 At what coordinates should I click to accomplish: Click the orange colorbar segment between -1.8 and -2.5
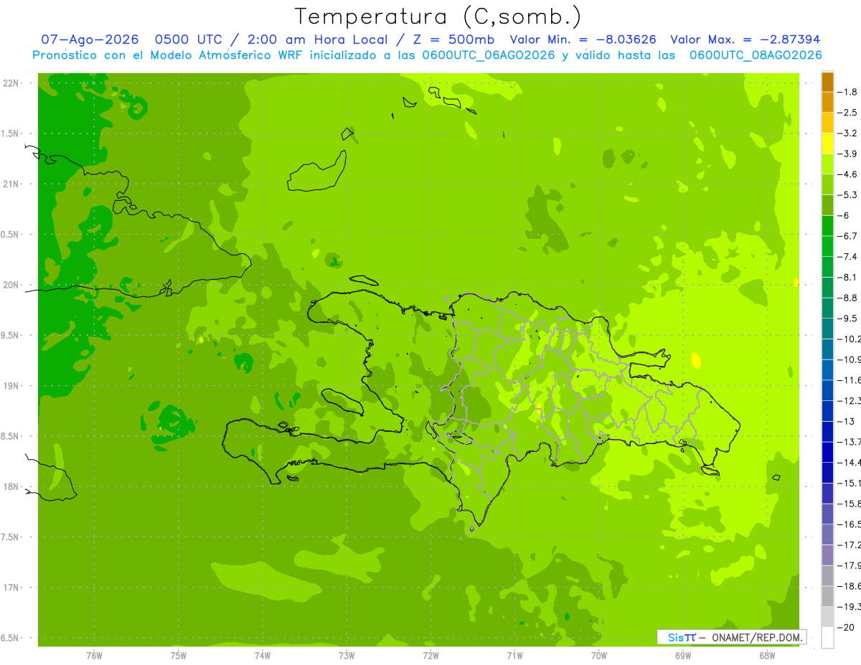point(827,103)
